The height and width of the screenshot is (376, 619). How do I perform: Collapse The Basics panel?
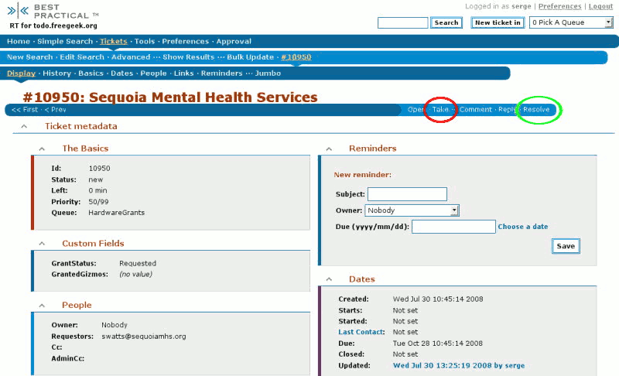tap(43, 149)
